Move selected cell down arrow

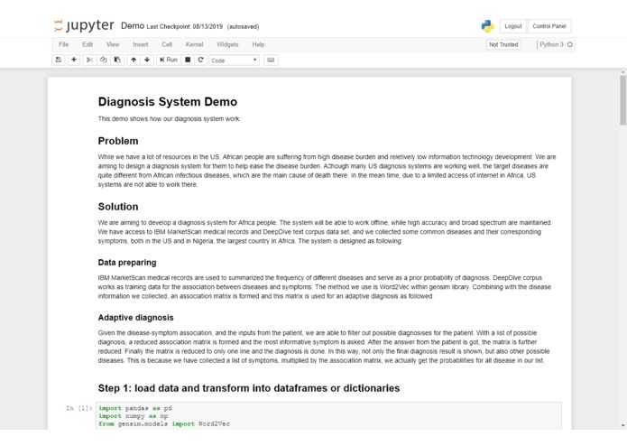click(x=147, y=60)
